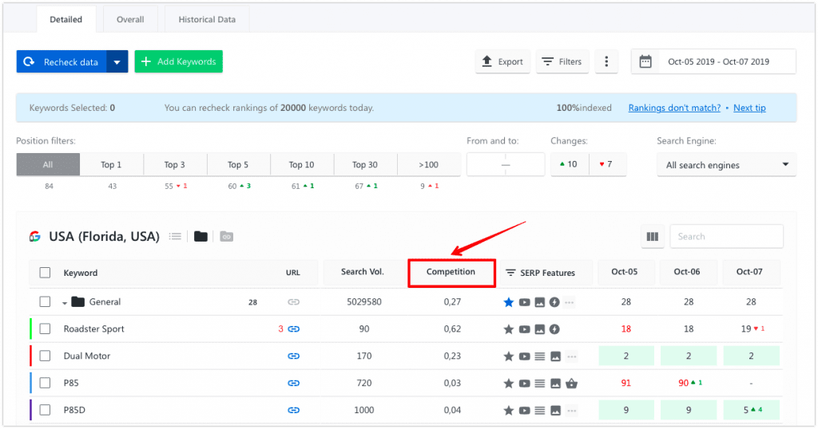Image resolution: width=818 pixels, height=429 pixels.
Task: Click the Export button
Action: [x=502, y=61]
